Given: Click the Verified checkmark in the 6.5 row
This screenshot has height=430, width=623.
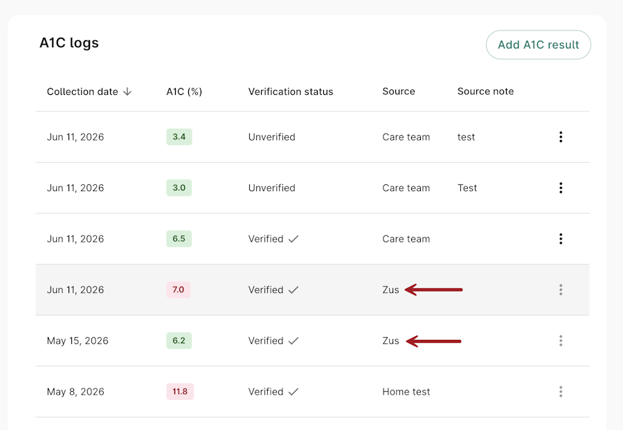Looking at the screenshot, I should pyautogui.click(x=294, y=239).
